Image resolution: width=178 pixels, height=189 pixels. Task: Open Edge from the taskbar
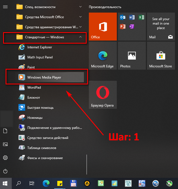click(46, 183)
